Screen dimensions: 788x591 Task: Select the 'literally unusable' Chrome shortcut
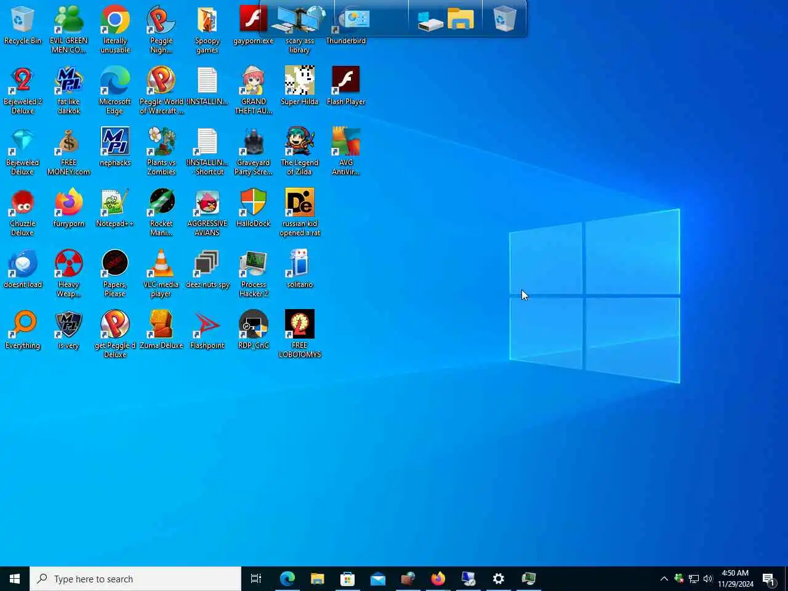point(115,29)
